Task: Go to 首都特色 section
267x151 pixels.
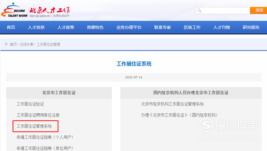Action: (95, 27)
